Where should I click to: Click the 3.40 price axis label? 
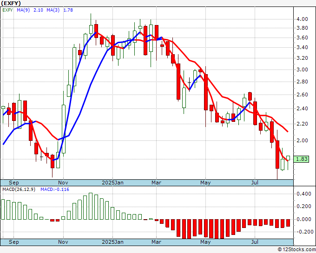[x=302, y=47]
